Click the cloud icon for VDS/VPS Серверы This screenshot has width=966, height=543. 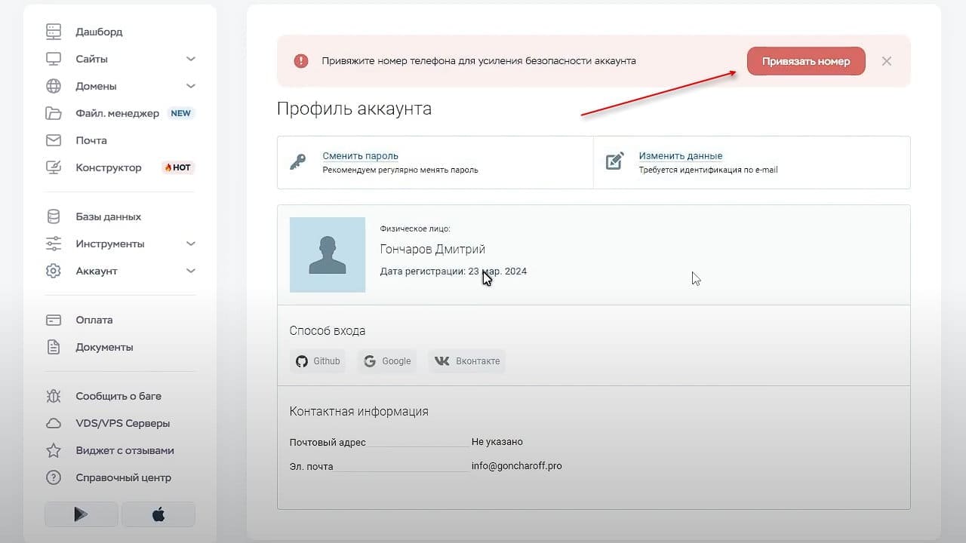[54, 423]
